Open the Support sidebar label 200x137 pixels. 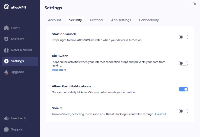tap(17, 129)
